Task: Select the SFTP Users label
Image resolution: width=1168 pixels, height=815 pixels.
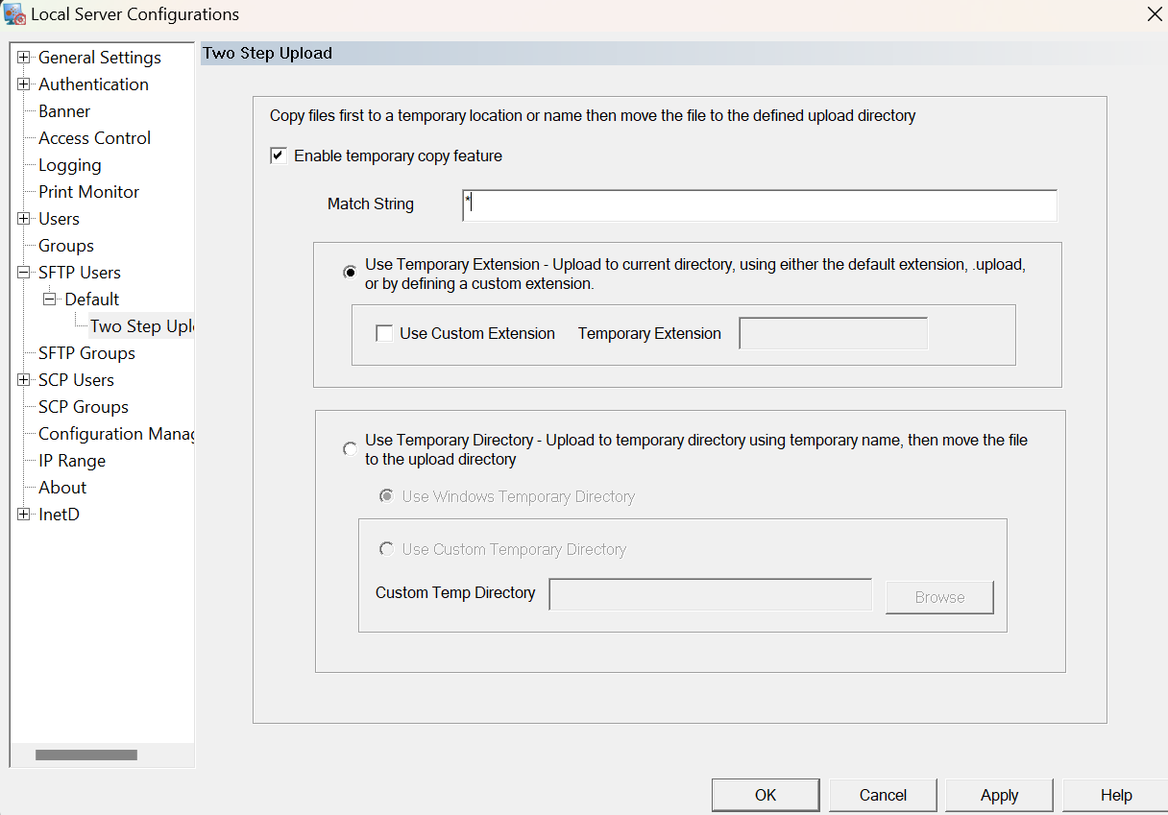Action: pyautogui.click(x=80, y=273)
